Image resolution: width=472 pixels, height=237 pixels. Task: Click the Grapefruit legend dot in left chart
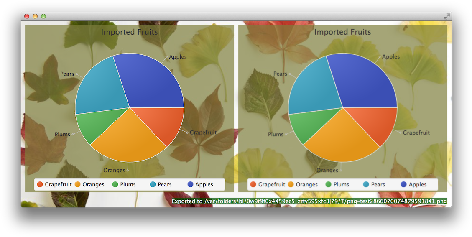pyautogui.click(x=40, y=184)
